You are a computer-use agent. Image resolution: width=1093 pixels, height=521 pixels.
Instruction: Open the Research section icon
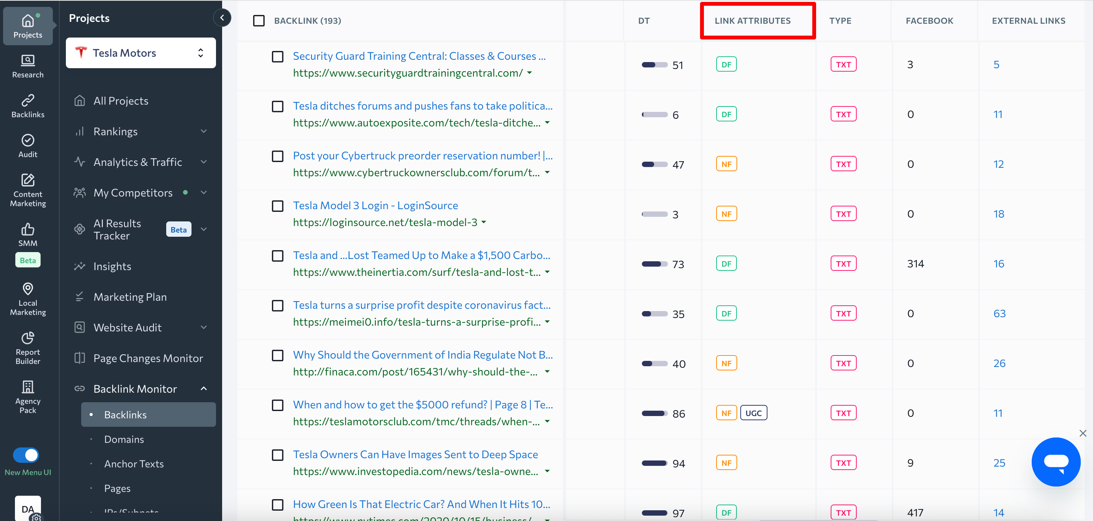(x=28, y=60)
